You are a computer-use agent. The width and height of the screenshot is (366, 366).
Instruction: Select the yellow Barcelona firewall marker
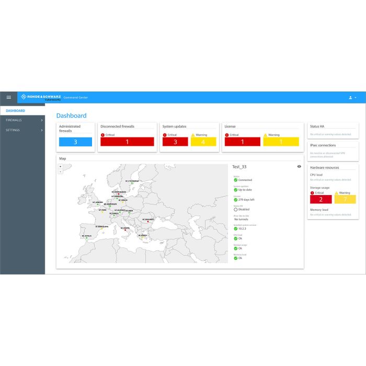coord(101,228)
